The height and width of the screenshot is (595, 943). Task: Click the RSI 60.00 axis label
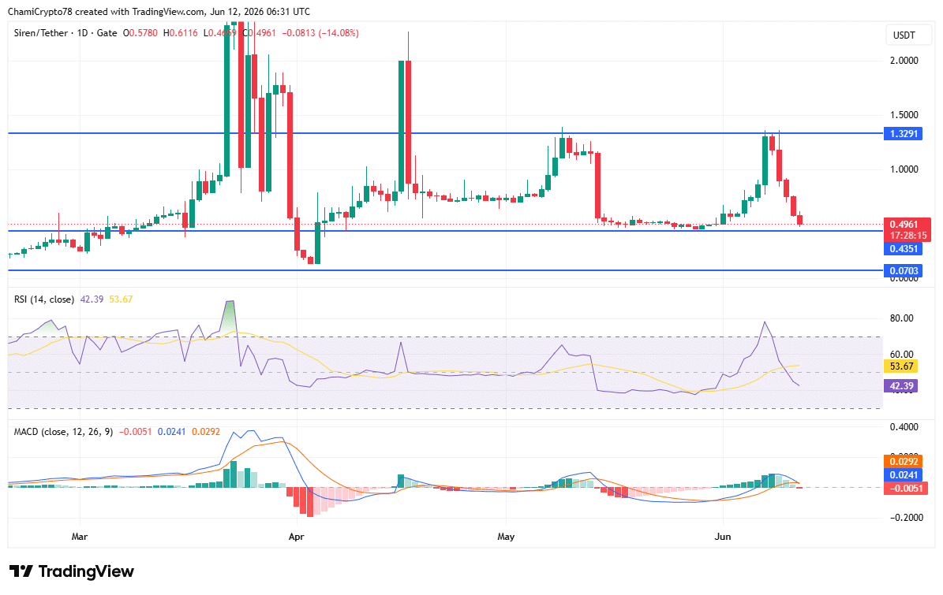(901, 354)
